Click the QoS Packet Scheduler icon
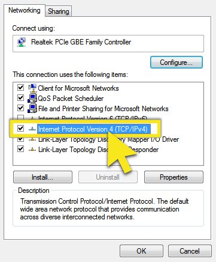 [x=32, y=98]
